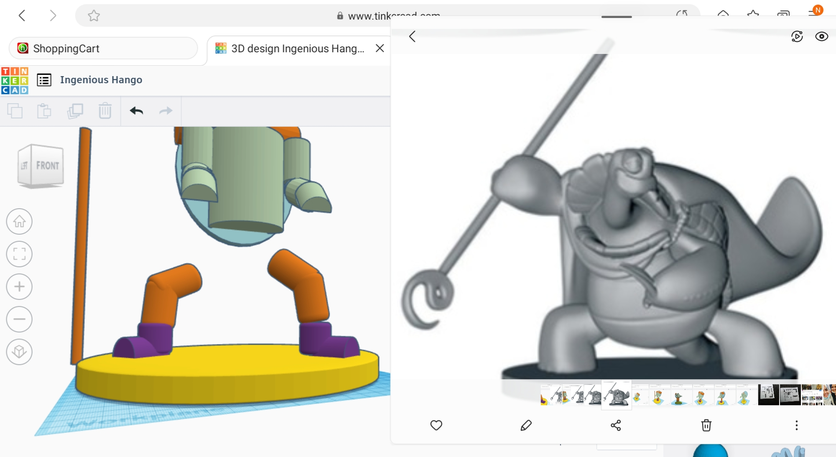
Task: Select the LEFT face of the view cube
Action: point(25,166)
